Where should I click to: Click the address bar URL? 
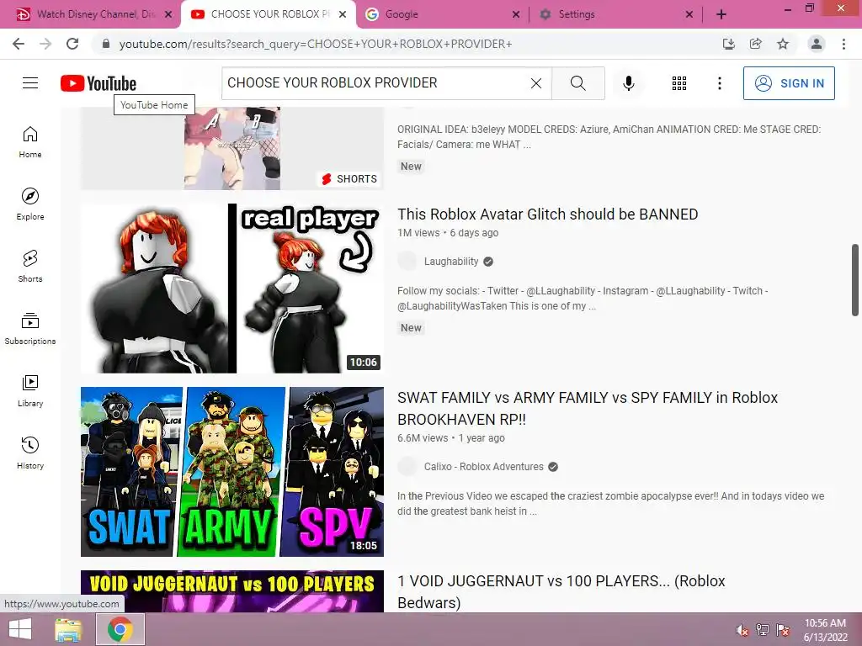pos(316,44)
